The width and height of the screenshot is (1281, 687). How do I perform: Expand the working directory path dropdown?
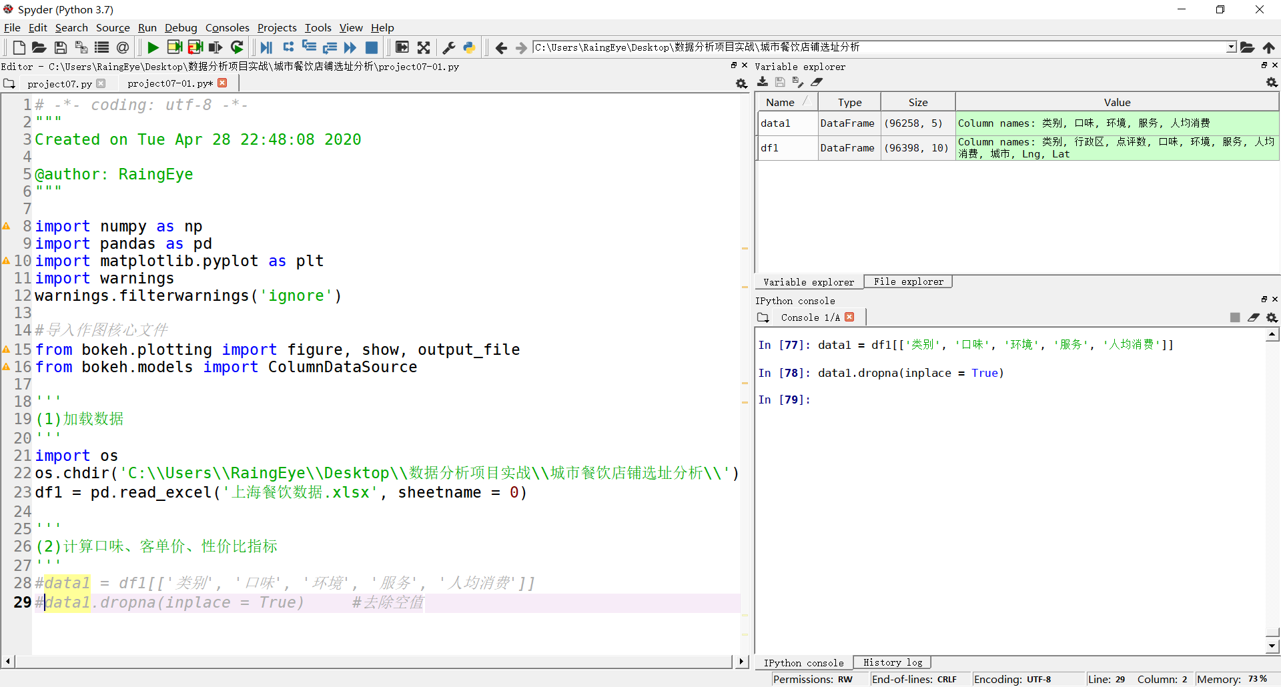tap(1231, 47)
